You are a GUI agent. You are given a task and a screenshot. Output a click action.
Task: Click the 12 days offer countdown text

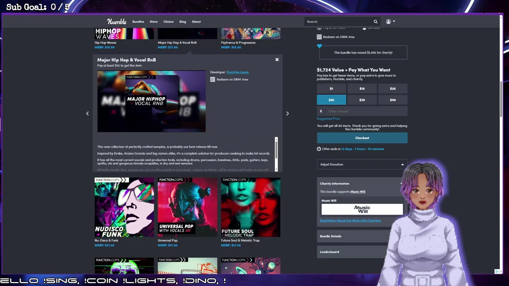coord(363,149)
